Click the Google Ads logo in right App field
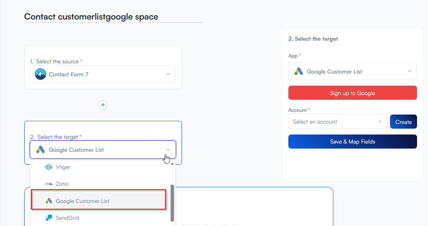The width and height of the screenshot is (428, 226). pos(299,72)
